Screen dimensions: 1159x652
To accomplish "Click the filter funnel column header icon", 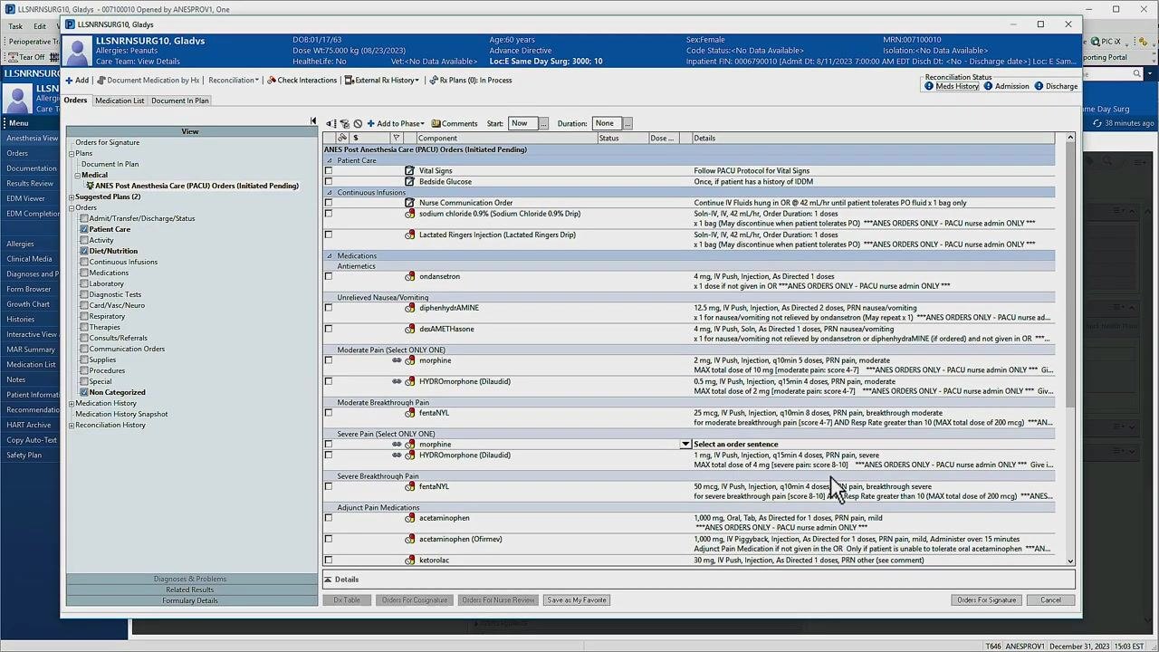I will pyautogui.click(x=396, y=138).
